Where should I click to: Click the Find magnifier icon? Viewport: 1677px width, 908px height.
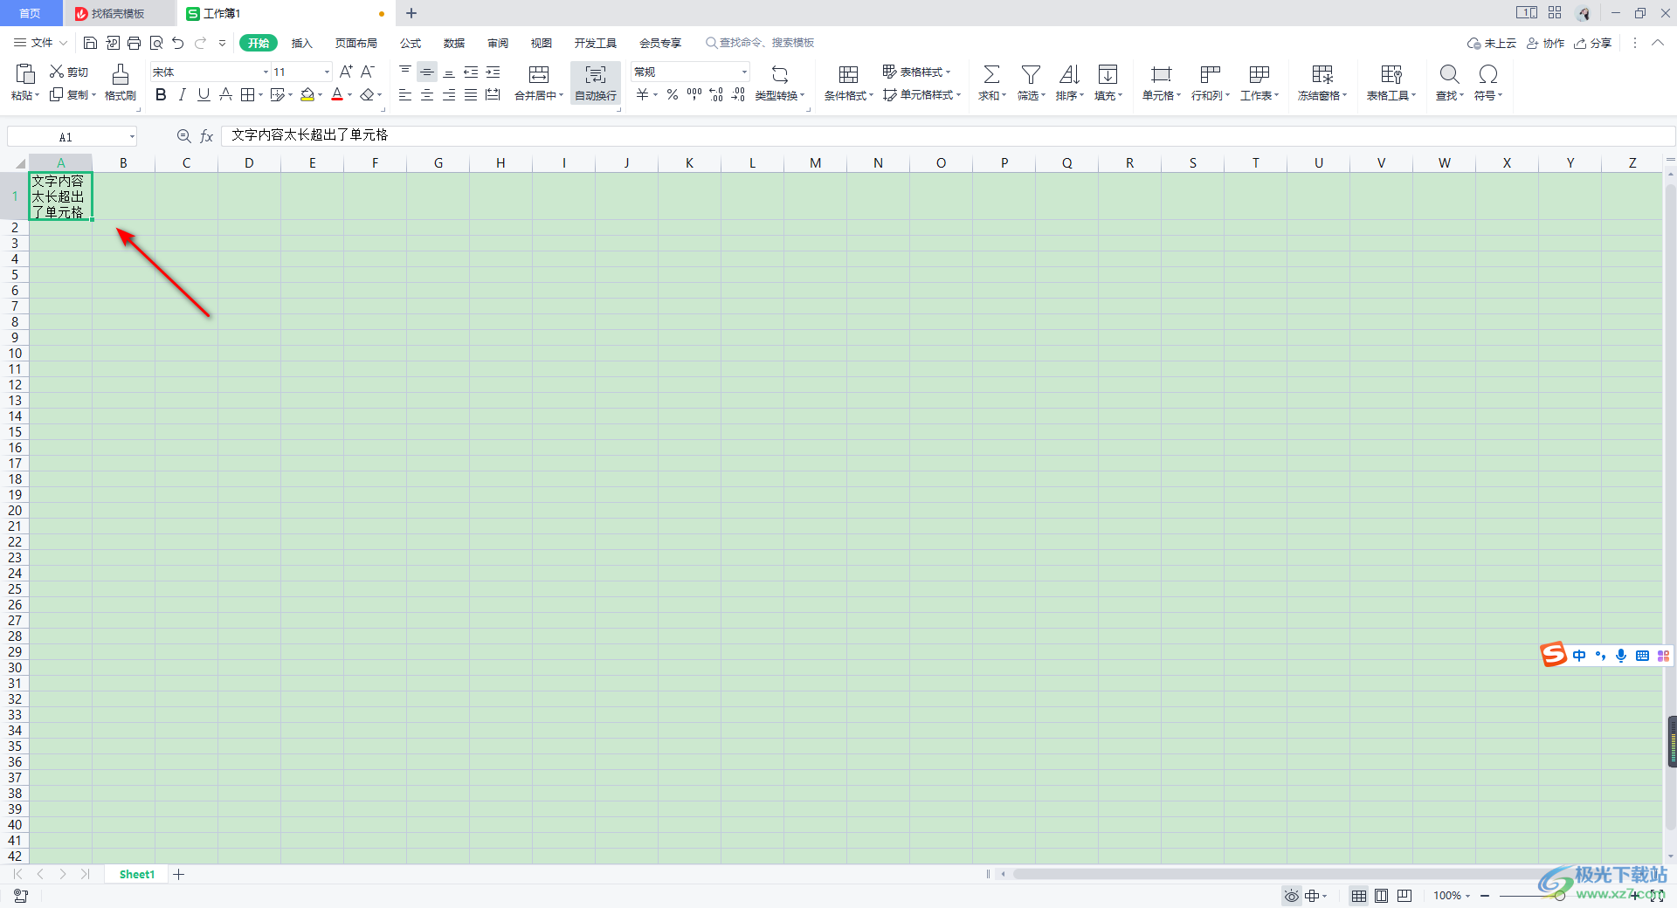1449,74
